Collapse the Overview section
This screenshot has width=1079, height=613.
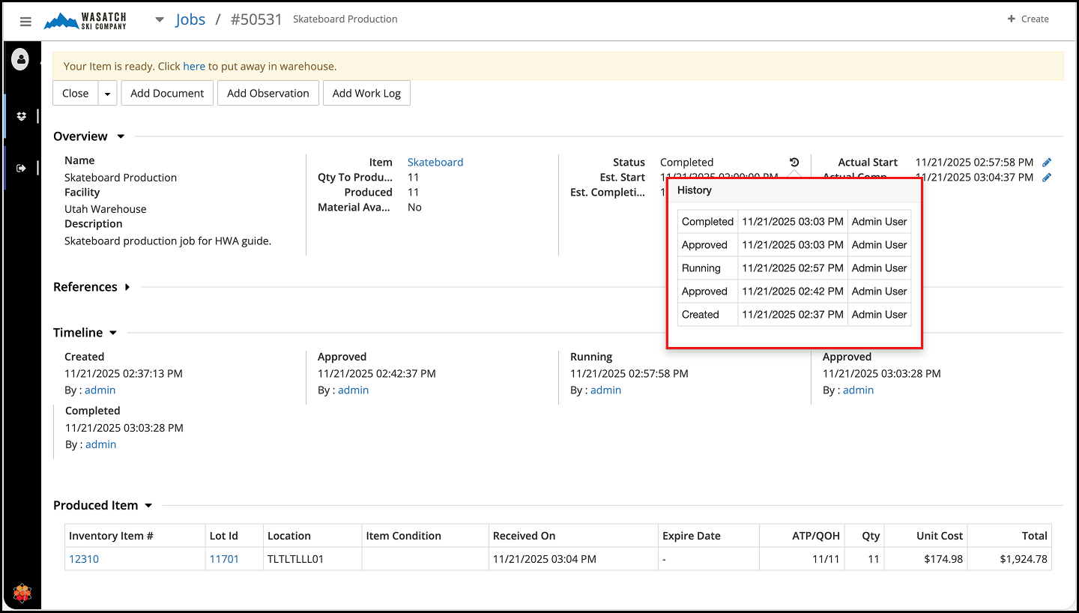click(121, 136)
